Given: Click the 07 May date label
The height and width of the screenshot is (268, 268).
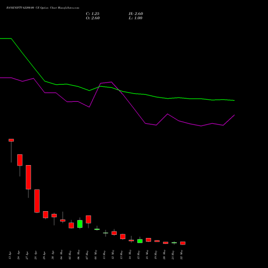Looking at the screenshot, I should [x=87, y=255].
